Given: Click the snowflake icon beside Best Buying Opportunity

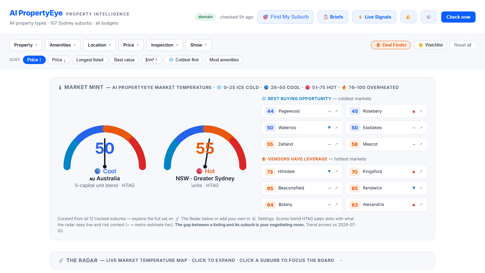Looking at the screenshot, I should click(x=264, y=99).
